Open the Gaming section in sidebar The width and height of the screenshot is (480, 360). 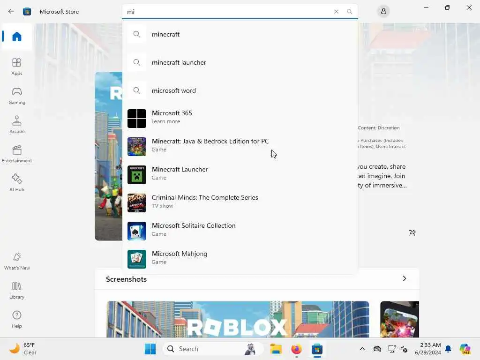(17, 96)
